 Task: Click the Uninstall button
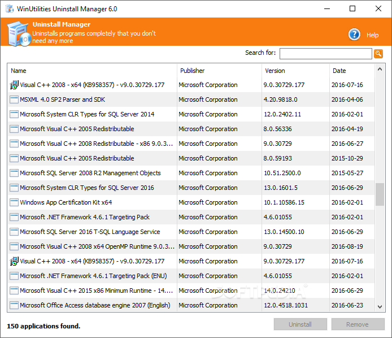tap(300, 324)
